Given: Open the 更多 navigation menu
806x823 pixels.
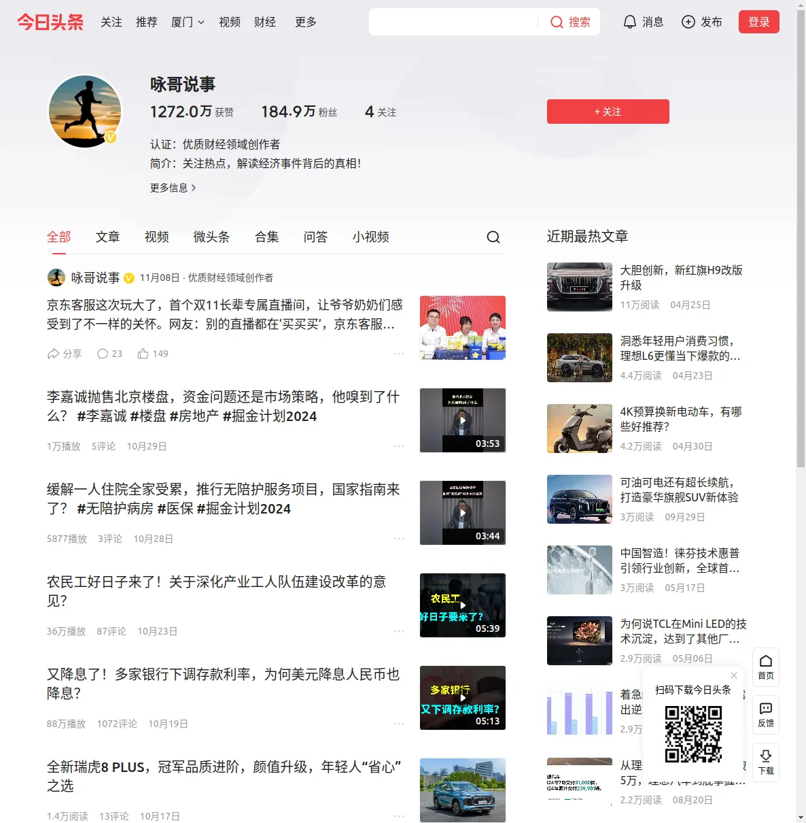Looking at the screenshot, I should pos(306,22).
